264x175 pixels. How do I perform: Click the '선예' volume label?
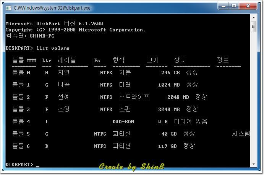[x=64, y=97]
